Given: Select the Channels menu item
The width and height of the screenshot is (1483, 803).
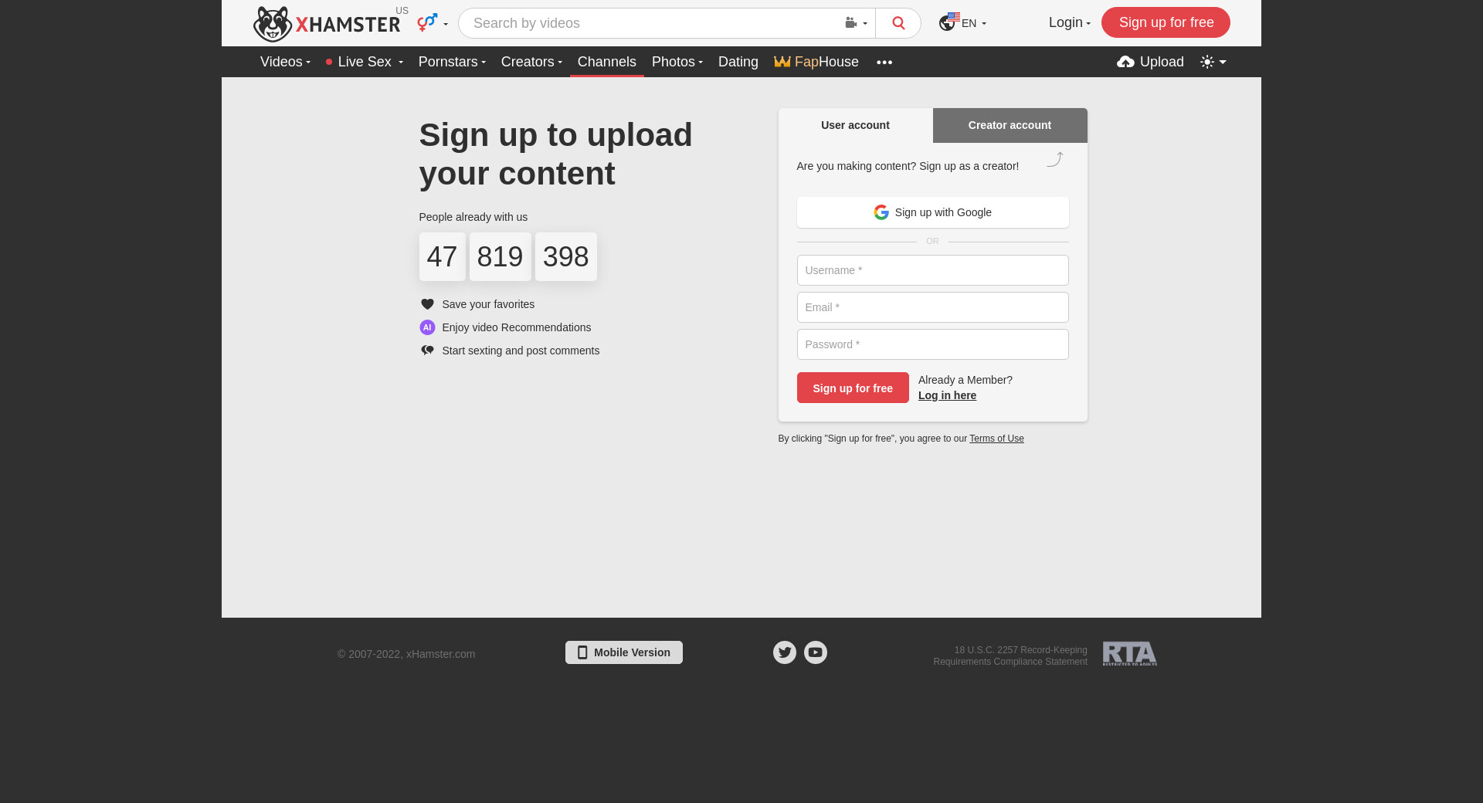Looking at the screenshot, I should coord(607,62).
